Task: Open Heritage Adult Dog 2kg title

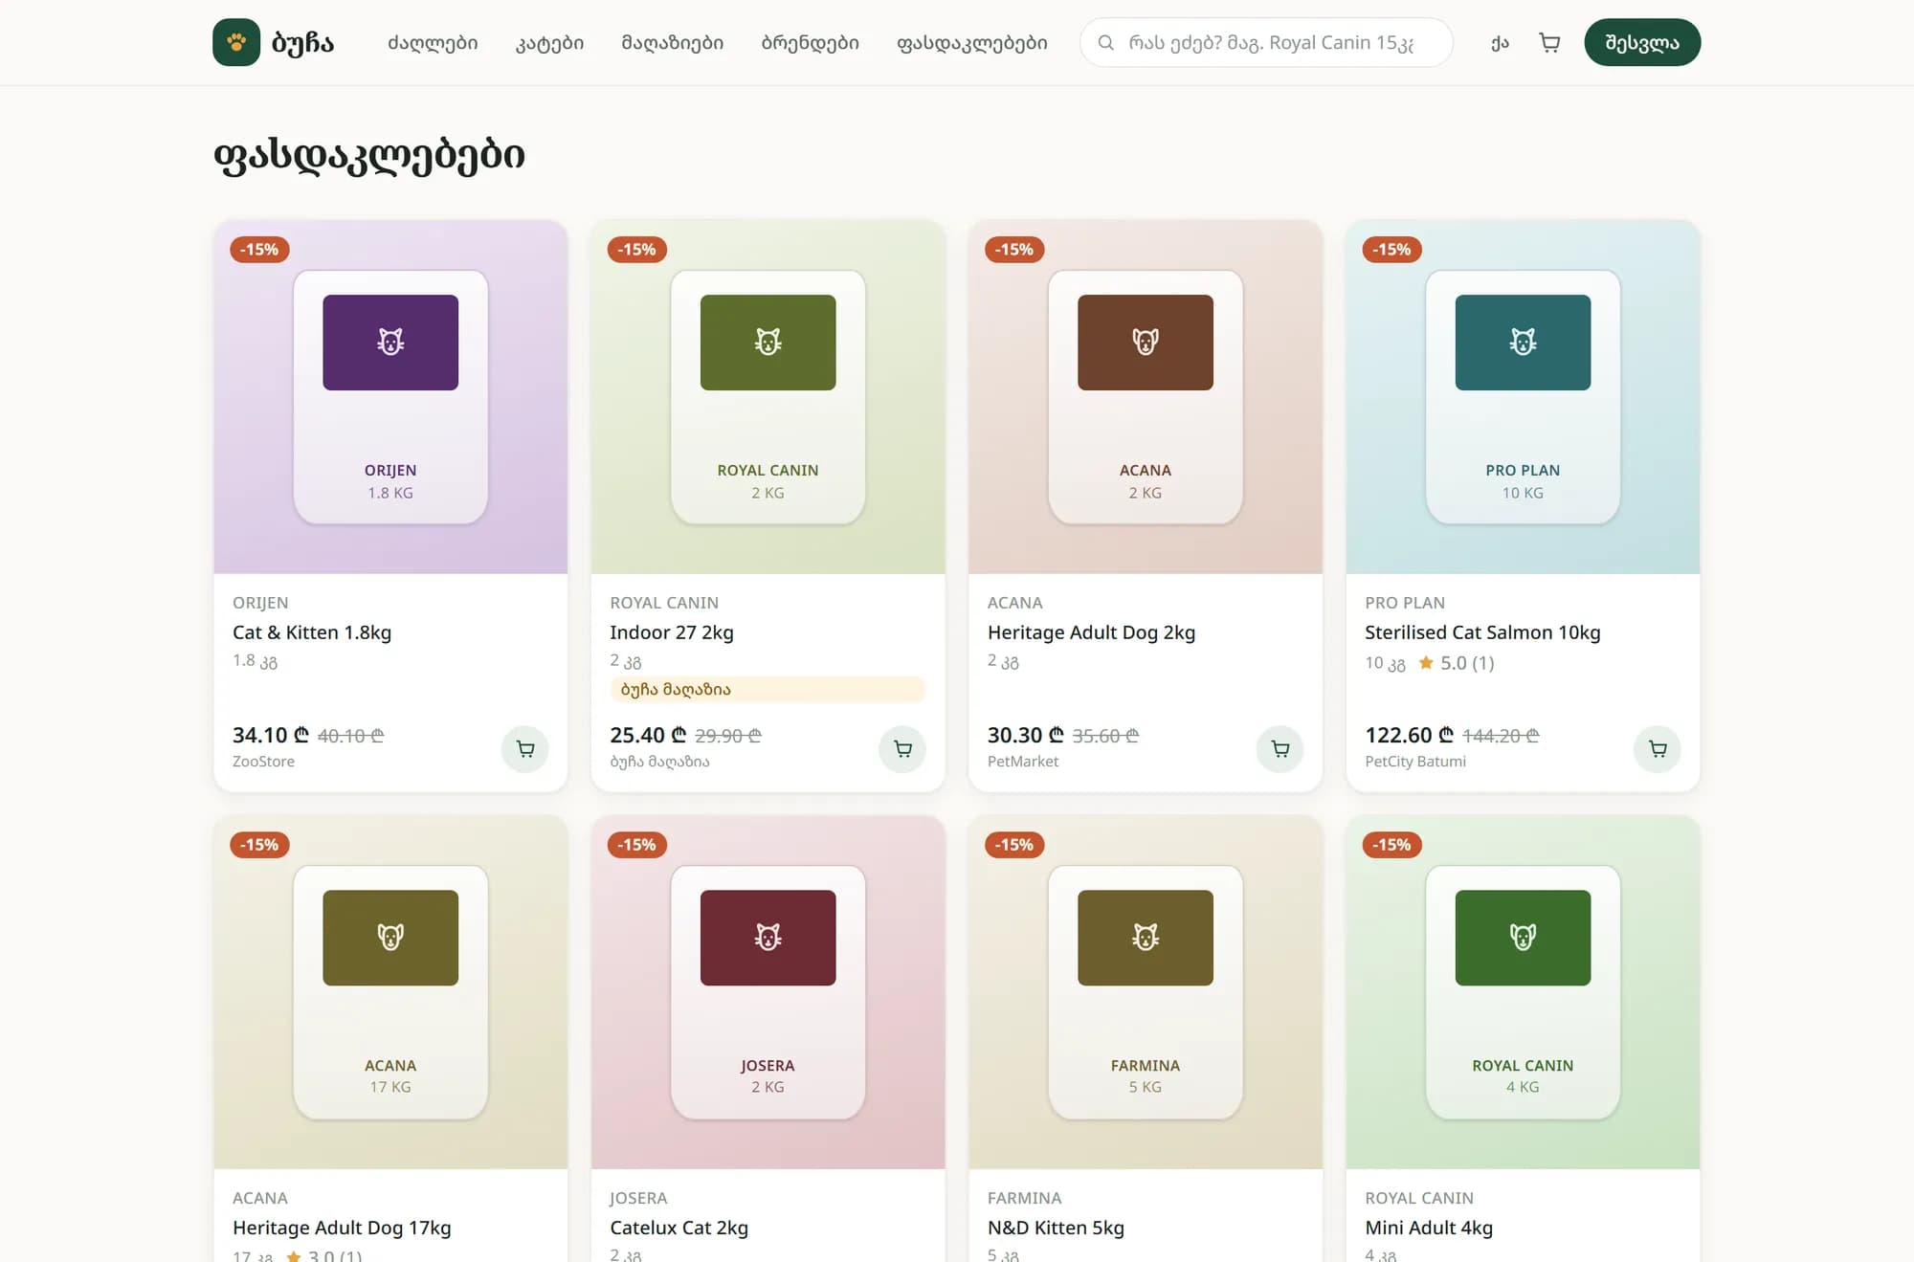Action: (1091, 632)
